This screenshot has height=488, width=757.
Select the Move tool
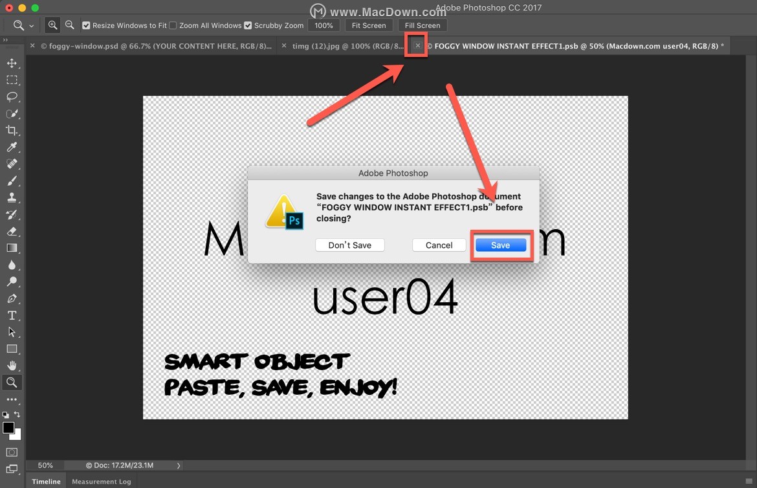tap(12, 63)
